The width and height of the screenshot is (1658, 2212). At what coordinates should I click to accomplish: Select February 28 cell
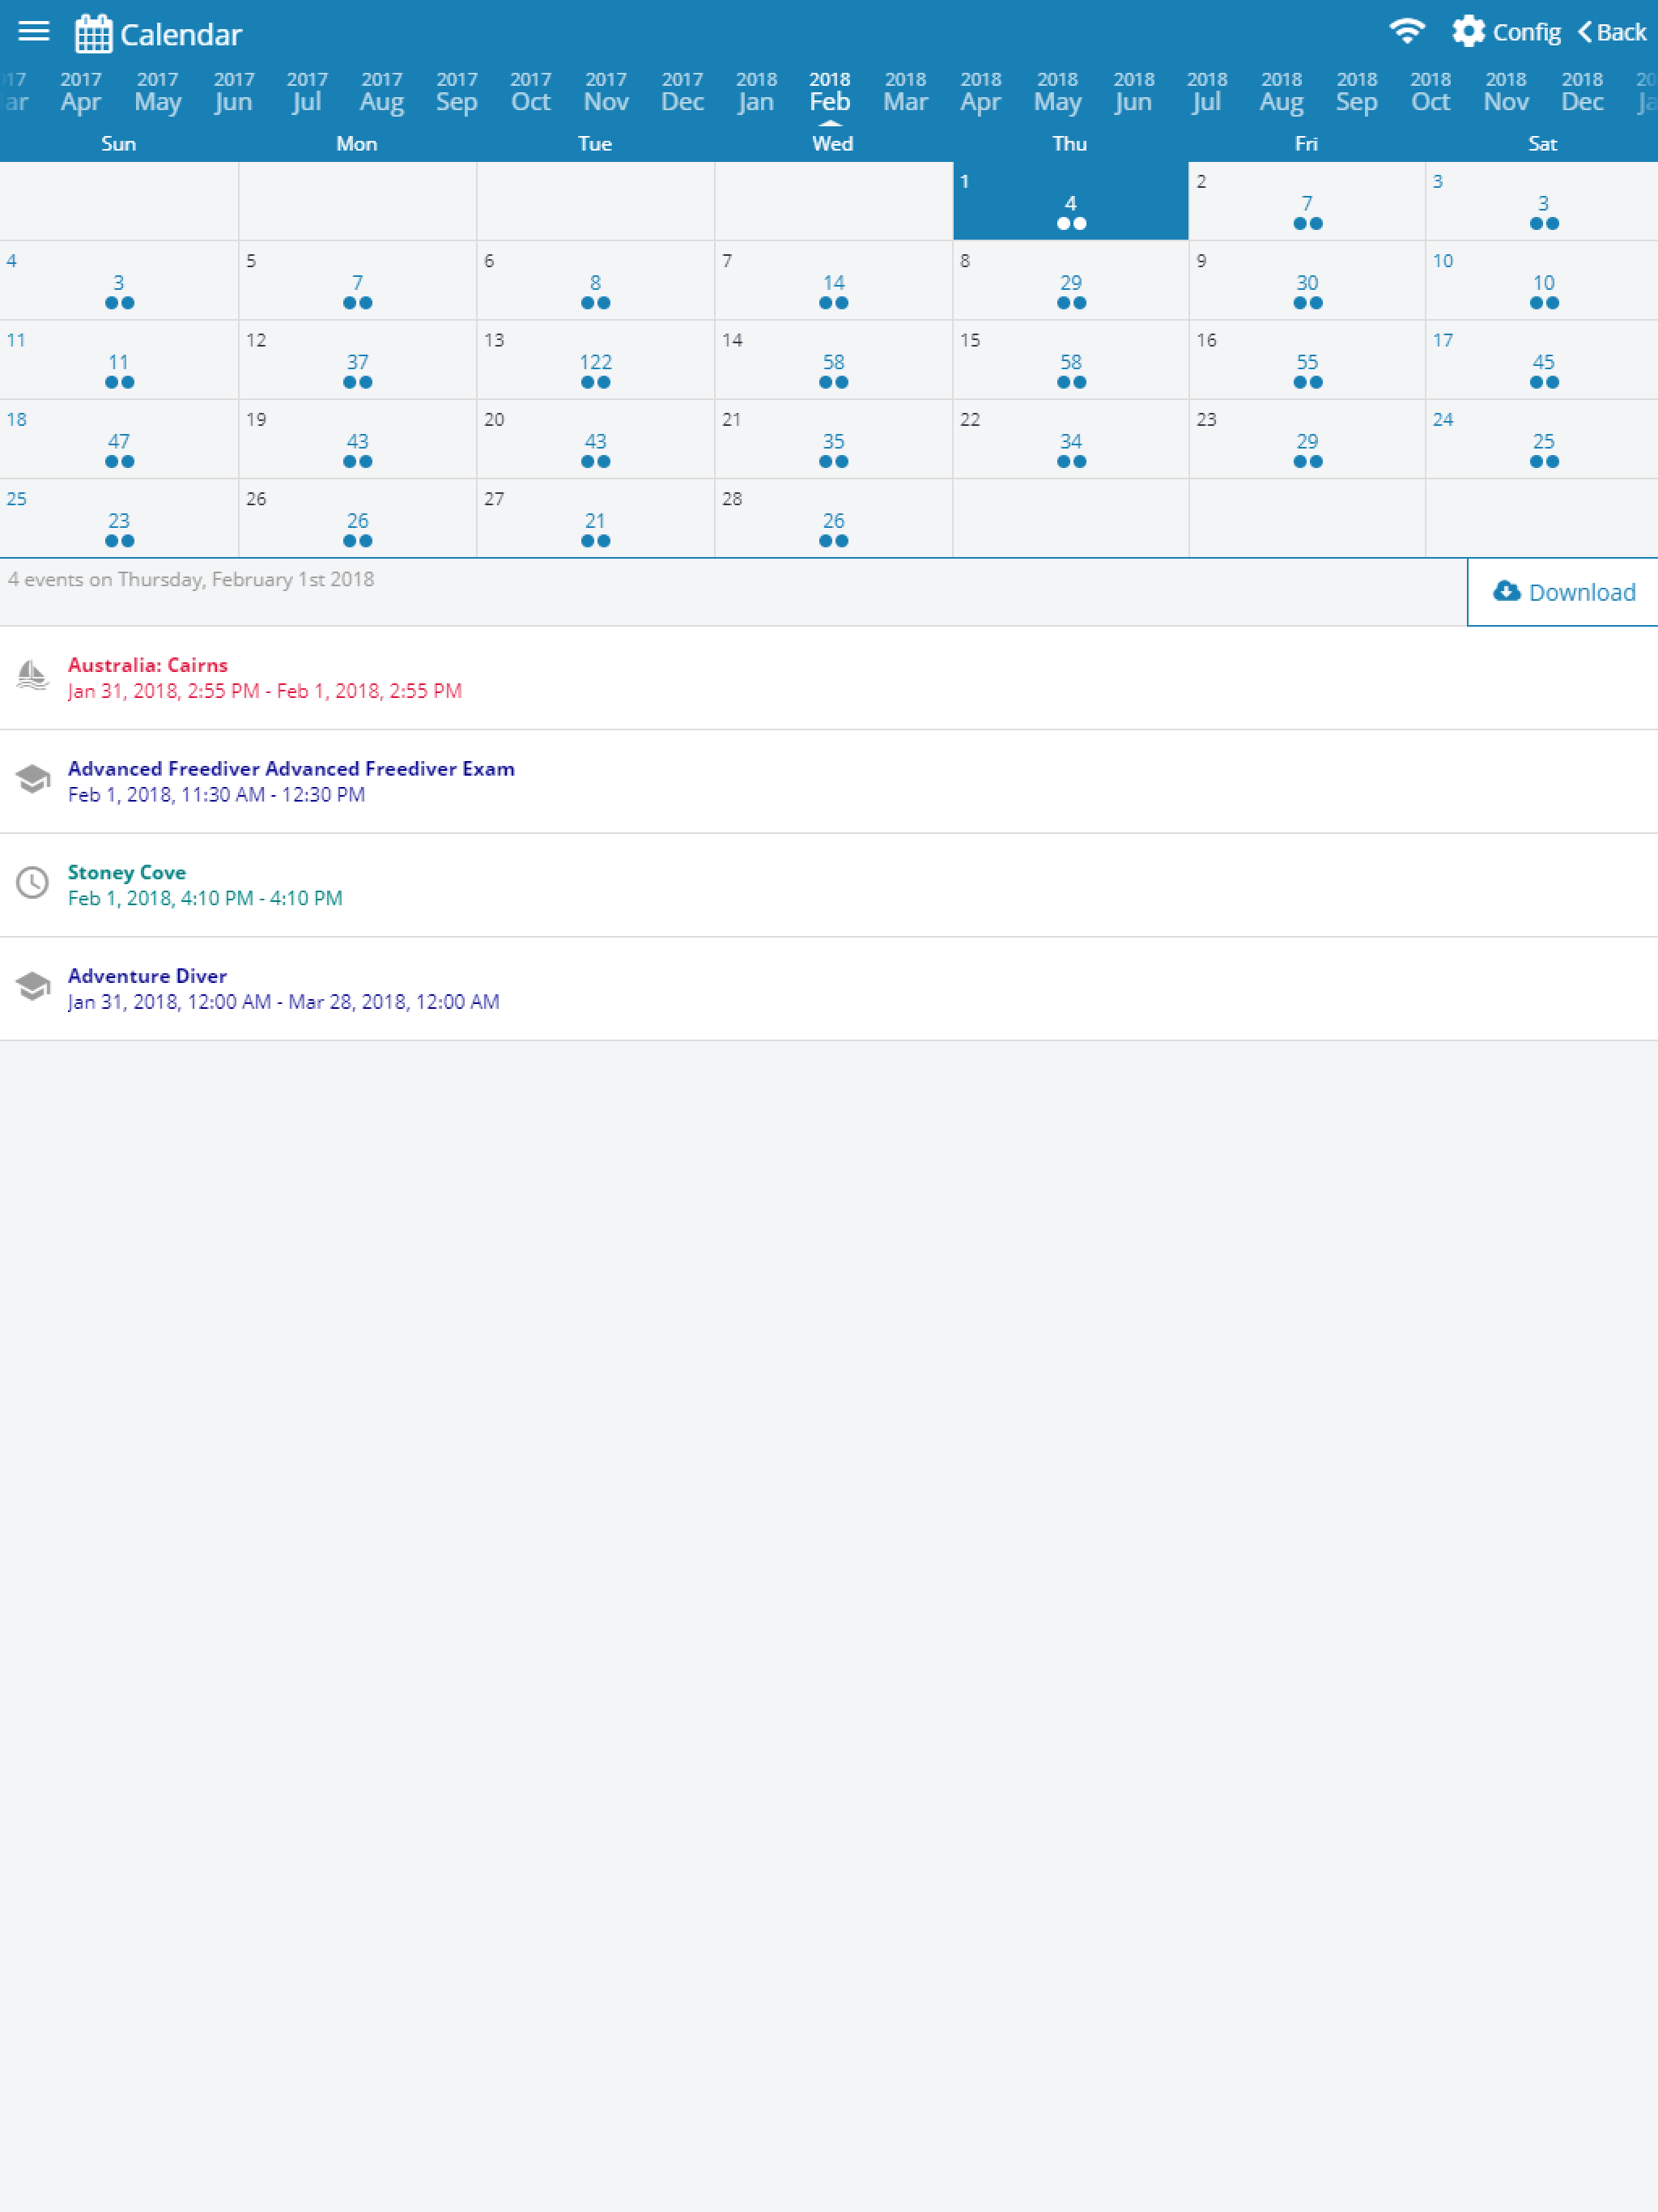pyautogui.click(x=834, y=518)
